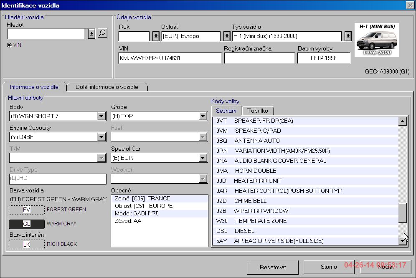Select the VIN radio button

(x=9, y=45)
